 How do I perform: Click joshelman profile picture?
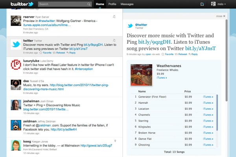click(x=16, y=105)
